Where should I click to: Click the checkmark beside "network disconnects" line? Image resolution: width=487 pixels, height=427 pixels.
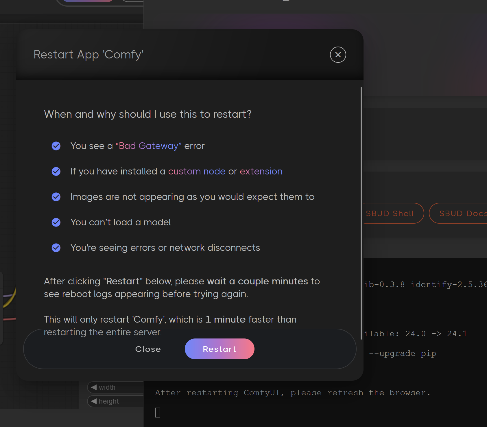56,248
